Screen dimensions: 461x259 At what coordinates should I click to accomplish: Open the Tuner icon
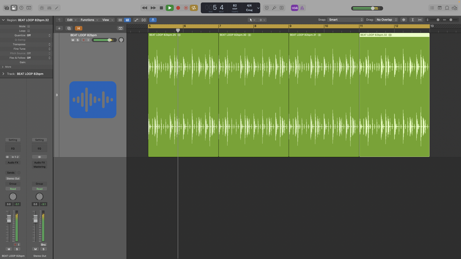274,8
